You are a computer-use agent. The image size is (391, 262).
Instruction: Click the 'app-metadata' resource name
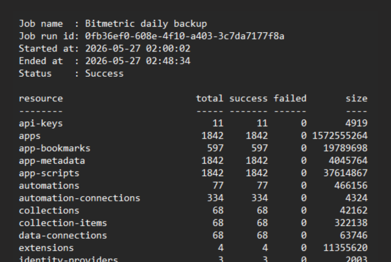[x=52, y=161]
